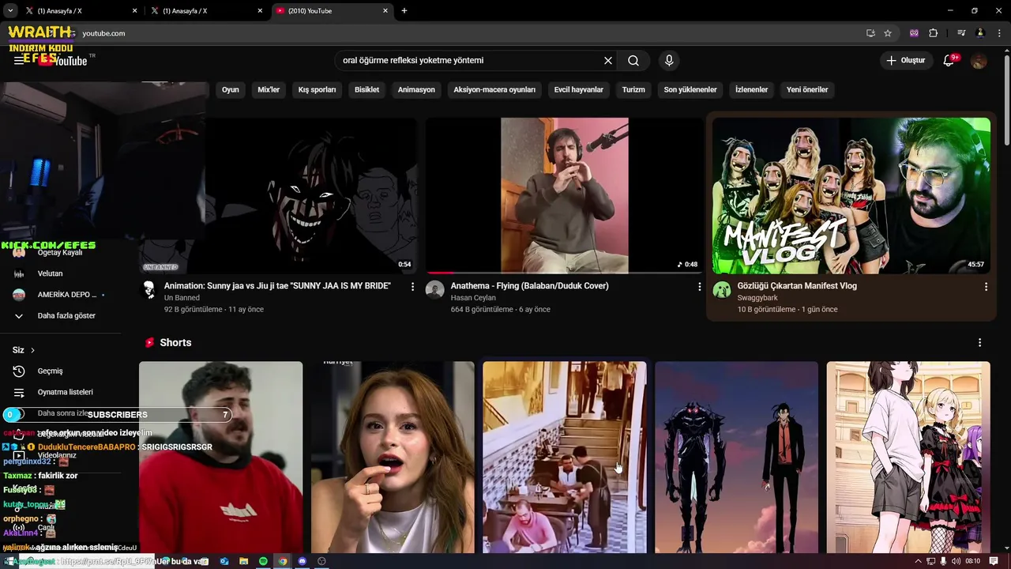Select the Evcil hayvanlar chip
Viewport: 1011px width, 569px height.
tap(579, 89)
